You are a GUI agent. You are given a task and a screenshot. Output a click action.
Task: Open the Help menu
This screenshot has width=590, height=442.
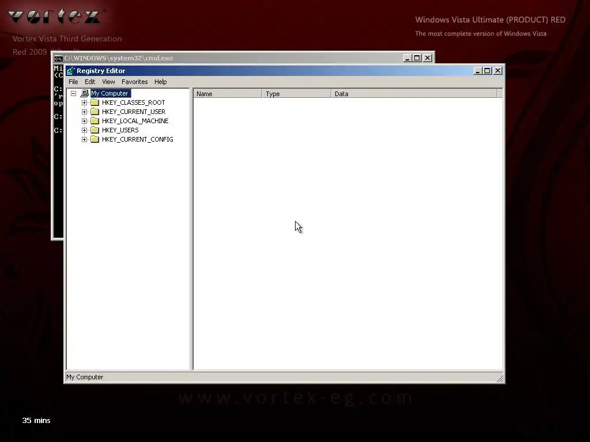pos(160,82)
